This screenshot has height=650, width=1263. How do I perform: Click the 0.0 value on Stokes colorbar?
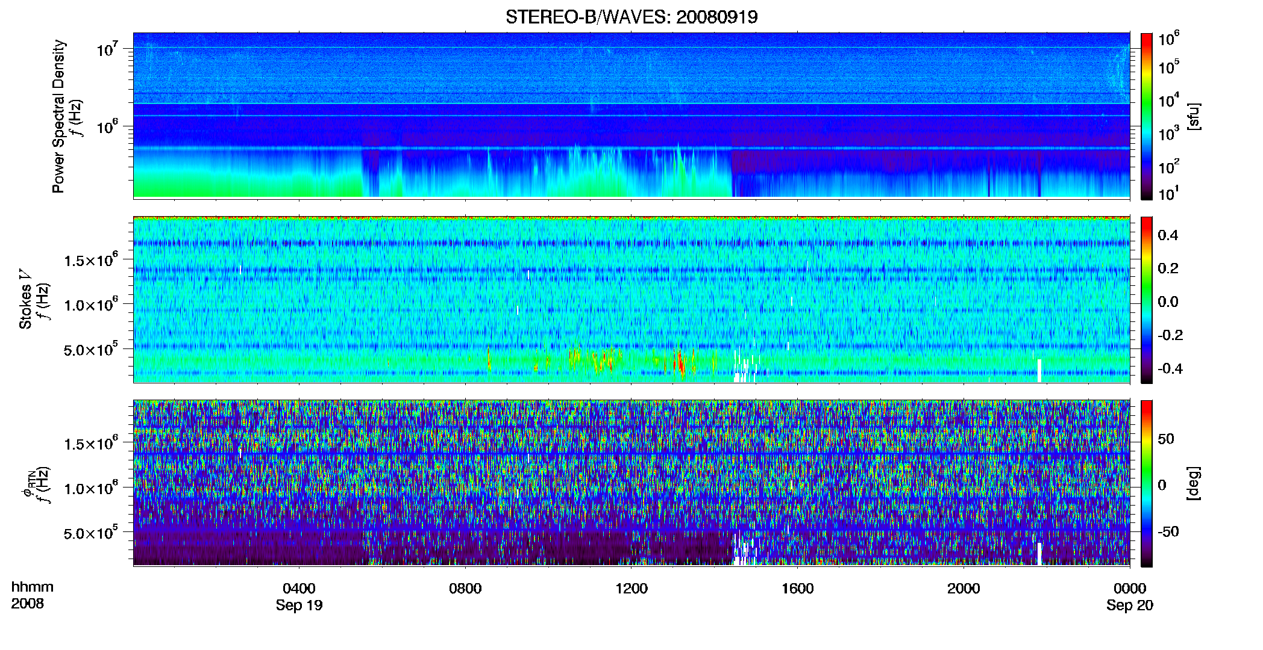point(1168,302)
